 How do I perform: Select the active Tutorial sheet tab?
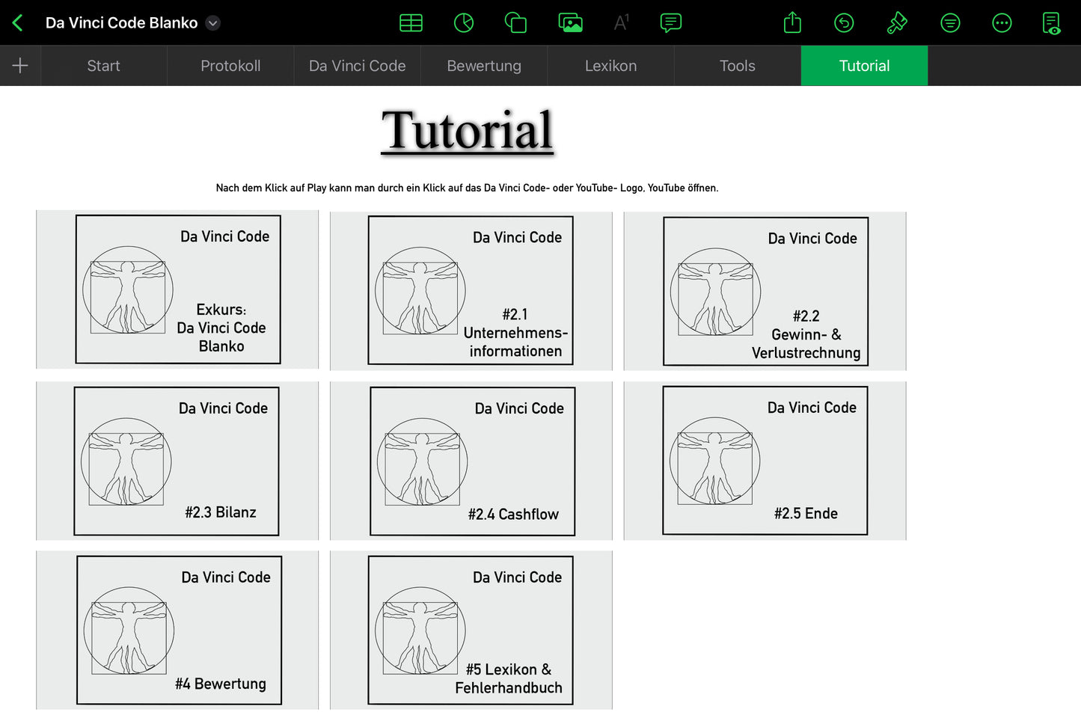point(864,66)
